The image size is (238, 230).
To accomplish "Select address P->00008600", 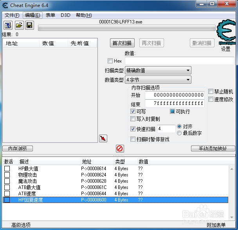I will [94, 200].
